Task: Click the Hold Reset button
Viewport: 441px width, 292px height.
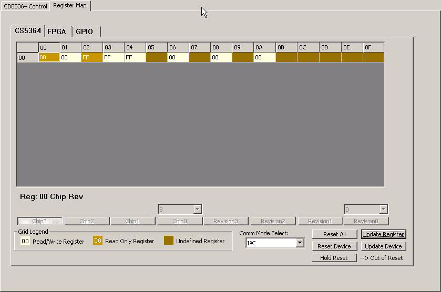Action: click(x=334, y=258)
